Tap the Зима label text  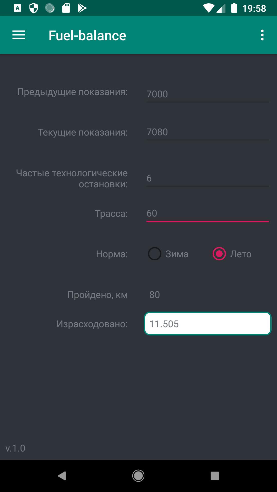click(177, 254)
